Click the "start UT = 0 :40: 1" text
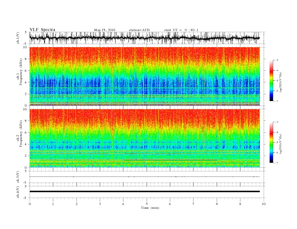 tap(181, 30)
